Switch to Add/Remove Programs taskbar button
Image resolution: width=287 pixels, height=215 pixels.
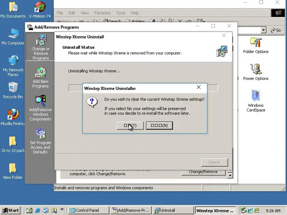point(131,210)
